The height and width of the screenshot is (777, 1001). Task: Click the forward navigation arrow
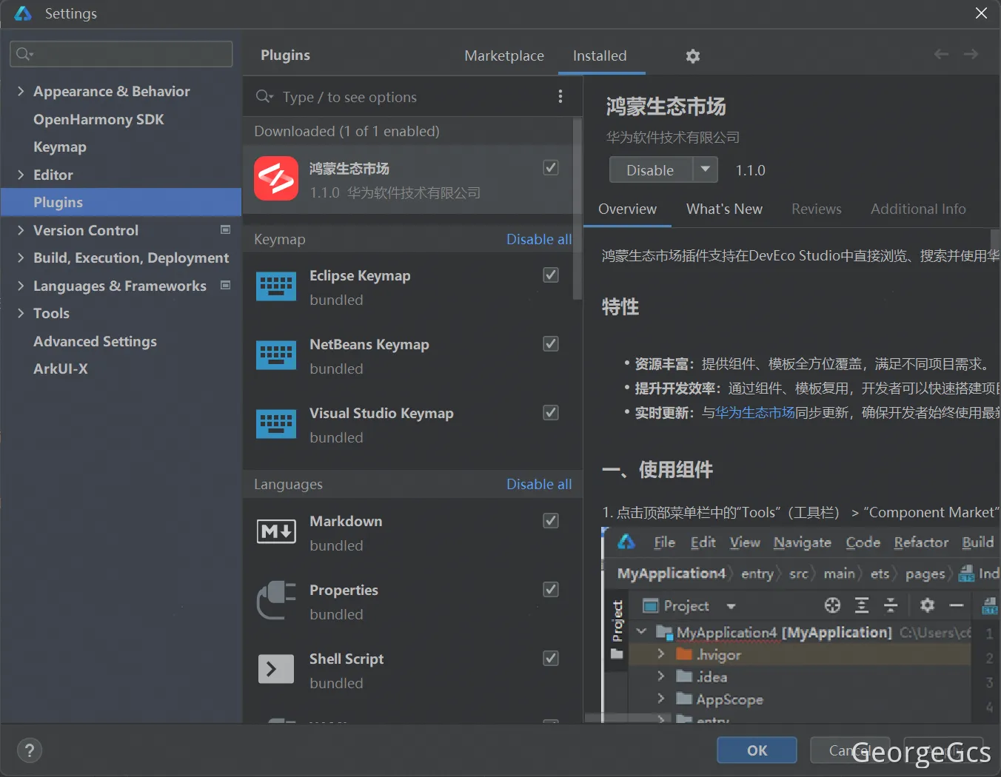(971, 54)
